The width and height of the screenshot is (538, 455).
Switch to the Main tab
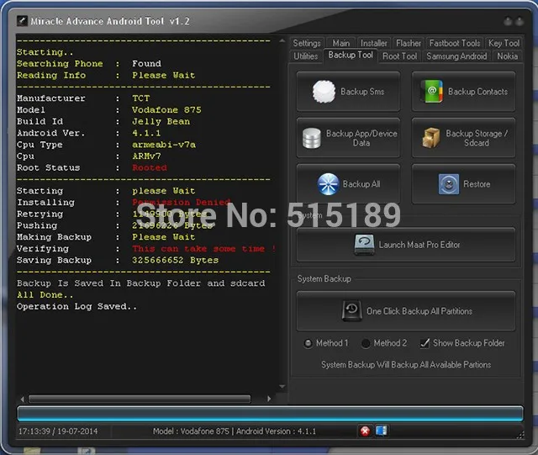pyautogui.click(x=340, y=43)
